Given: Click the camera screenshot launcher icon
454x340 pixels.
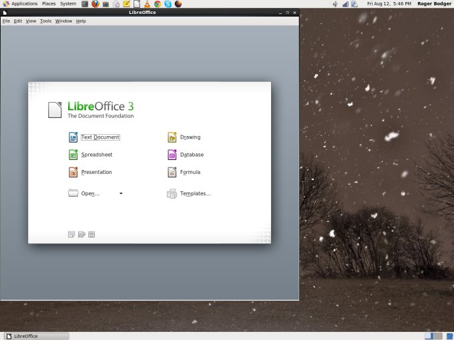Looking at the screenshot, I should click(x=105, y=4).
